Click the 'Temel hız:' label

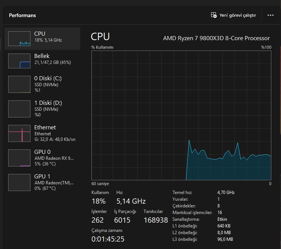182,193
